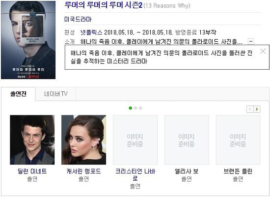
Task: Click the 브랜든 플린 placeholder image
Action: click(x=238, y=140)
